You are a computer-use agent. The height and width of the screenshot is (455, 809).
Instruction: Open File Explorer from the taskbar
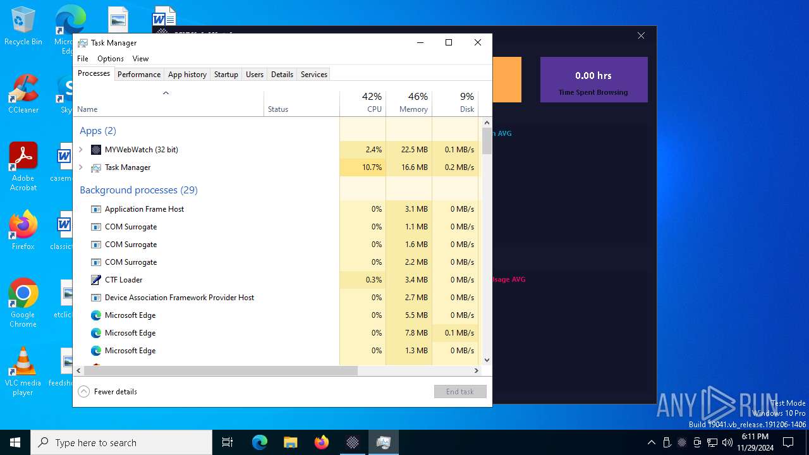click(291, 442)
